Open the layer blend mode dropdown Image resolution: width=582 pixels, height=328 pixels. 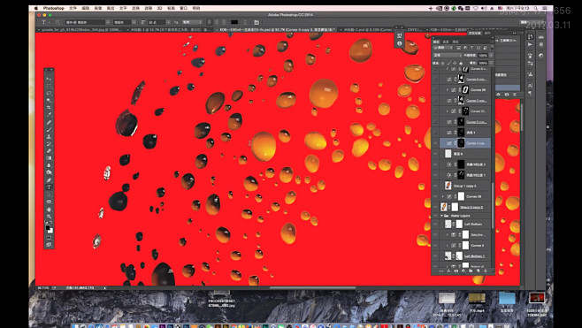(448, 55)
